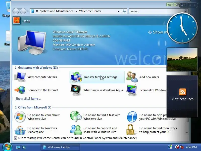201x151 pixels.
Task: Click the 4:59 PM taskbar clock
Action: click(x=191, y=147)
